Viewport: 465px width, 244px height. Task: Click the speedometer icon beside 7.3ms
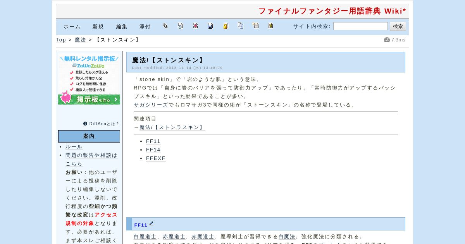tap(387, 40)
